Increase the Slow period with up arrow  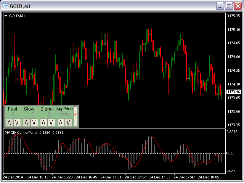coord(26,122)
